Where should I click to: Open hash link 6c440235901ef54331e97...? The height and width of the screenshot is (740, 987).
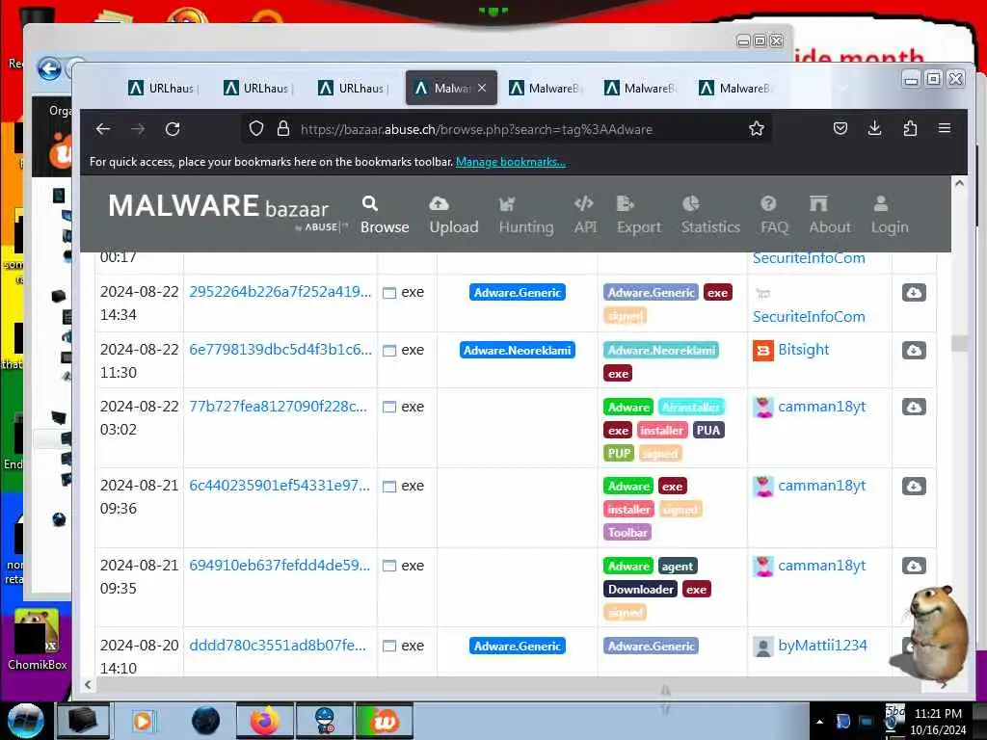coord(280,486)
